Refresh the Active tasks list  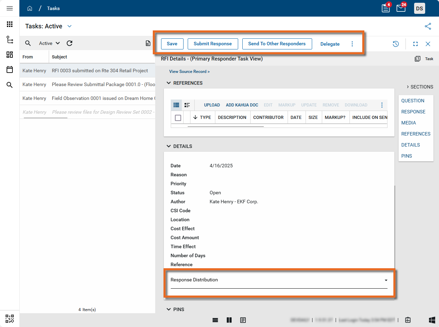click(x=69, y=43)
